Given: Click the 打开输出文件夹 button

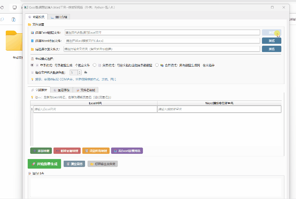Looking at the screenshot, I should click(x=103, y=164).
